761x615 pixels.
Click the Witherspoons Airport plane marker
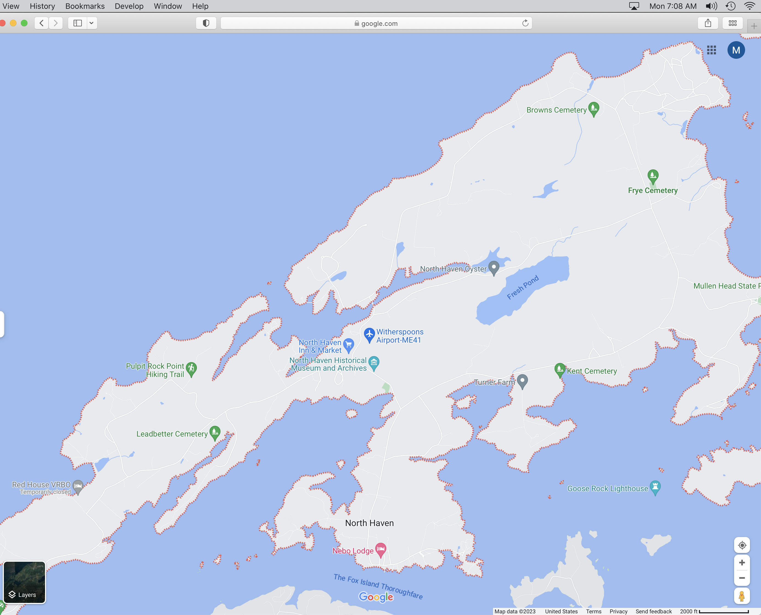pyautogui.click(x=369, y=334)
